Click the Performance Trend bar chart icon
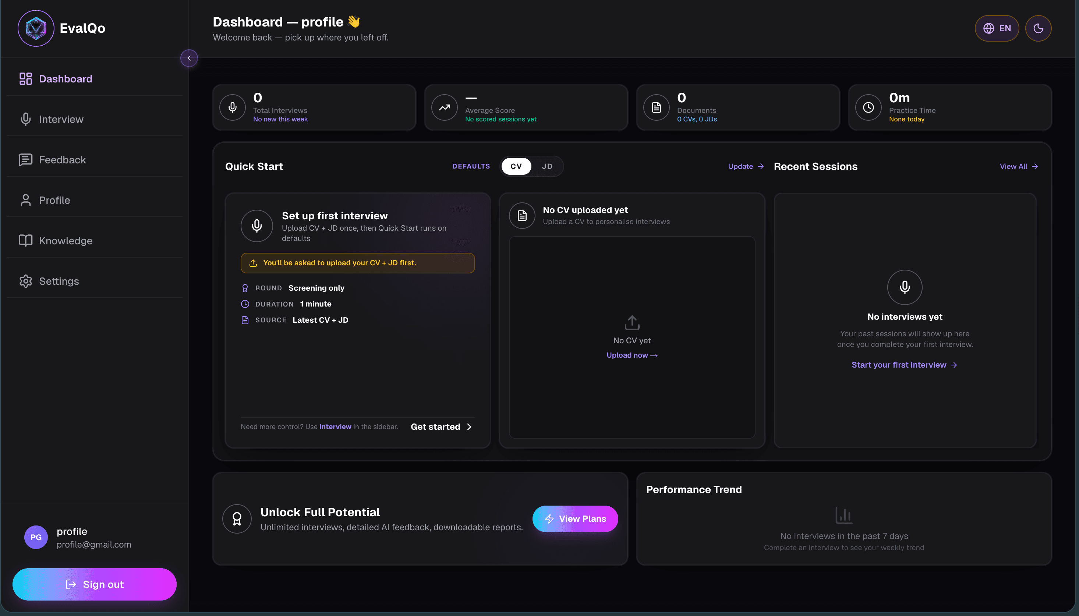Viewport: 1079px width, 616px height. (843, 515)
